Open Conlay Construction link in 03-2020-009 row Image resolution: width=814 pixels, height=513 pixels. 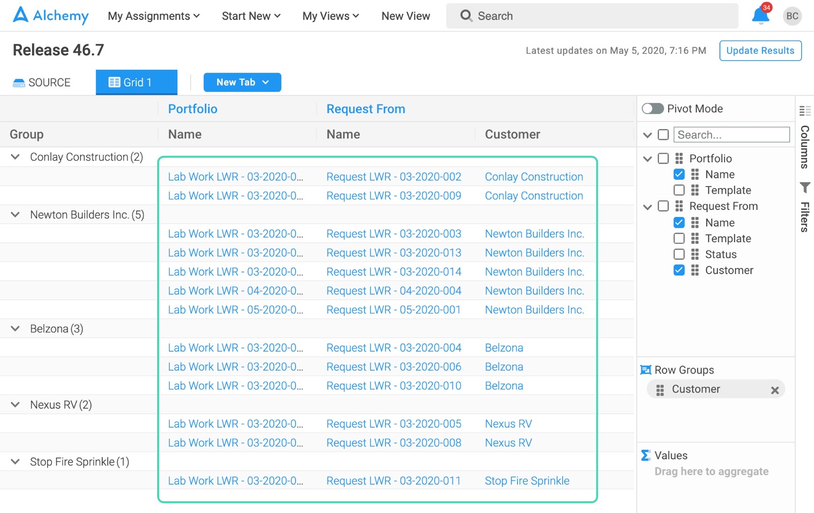click(x=534, y=196)
